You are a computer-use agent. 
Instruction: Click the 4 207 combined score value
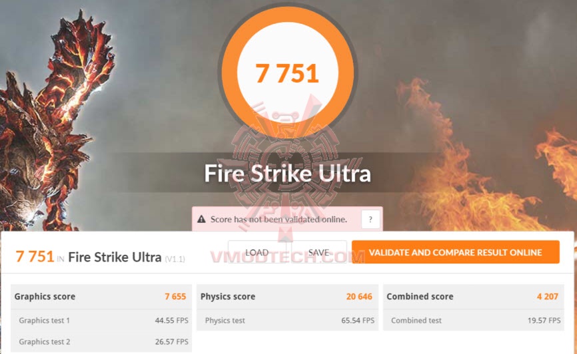tap(548, 296)
